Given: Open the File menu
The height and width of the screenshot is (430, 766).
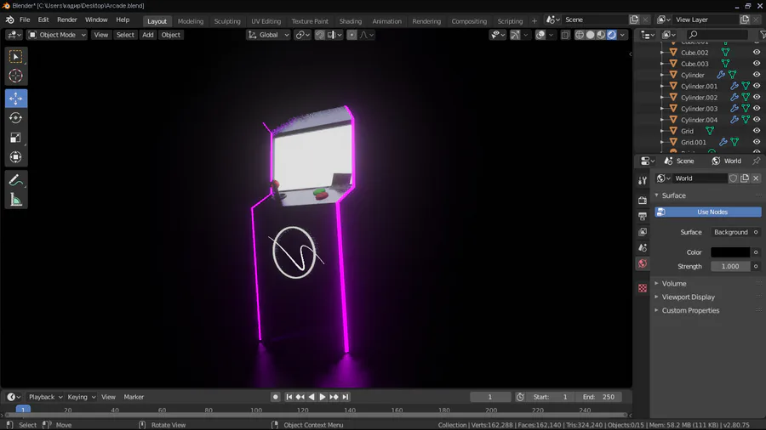Looking at the screenshot, I should tap(25, 20).
